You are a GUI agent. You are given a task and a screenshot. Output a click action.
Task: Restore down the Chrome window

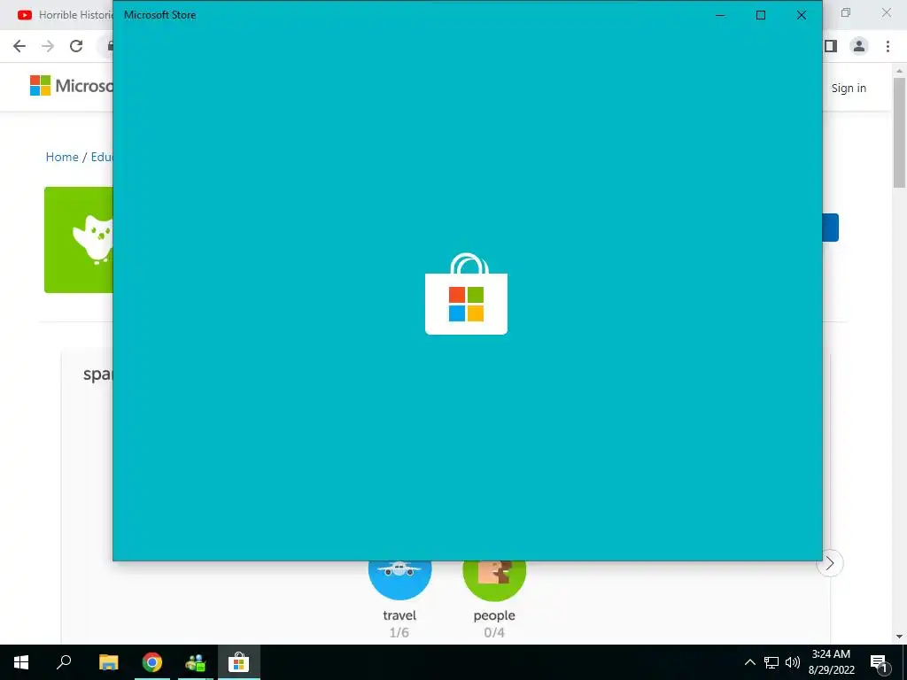846,12
